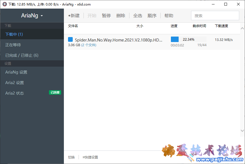
Task: Toggle the blue checkbox beside Spider.Man task
Action: [x=70, y=40]
